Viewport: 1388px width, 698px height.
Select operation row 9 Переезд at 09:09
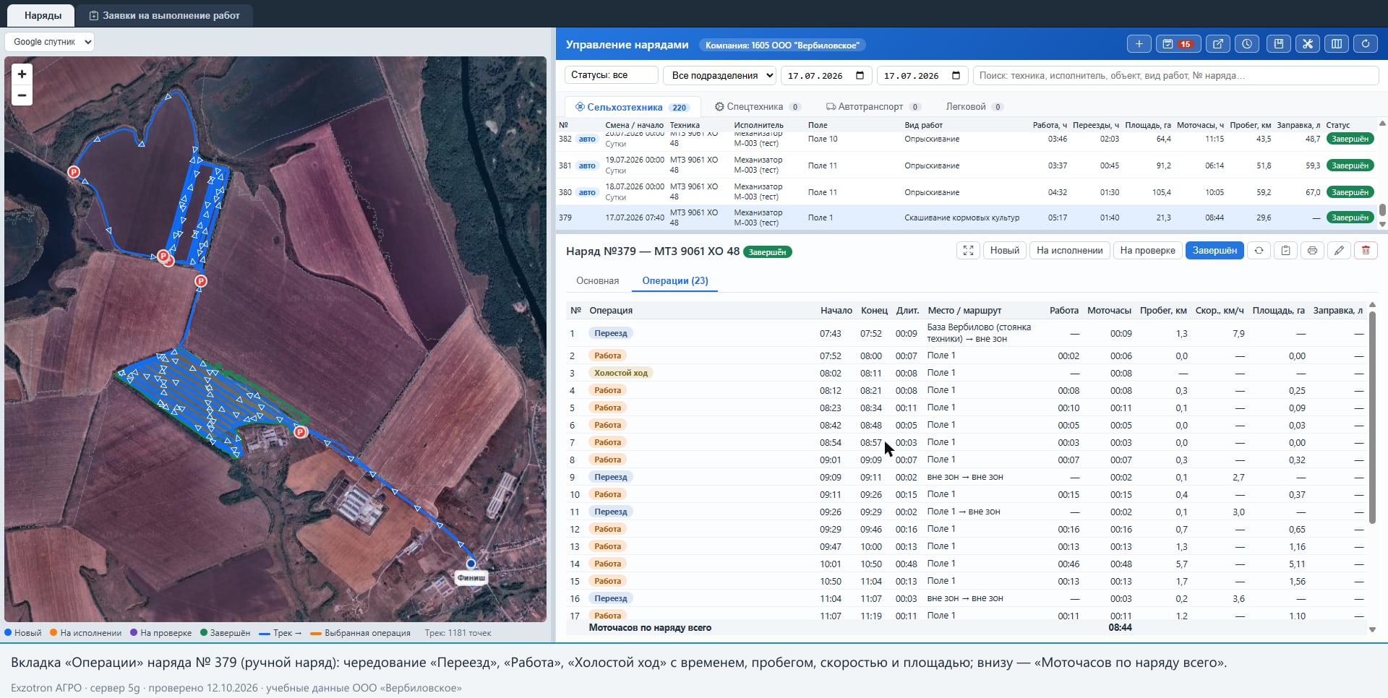pos(965,477)
